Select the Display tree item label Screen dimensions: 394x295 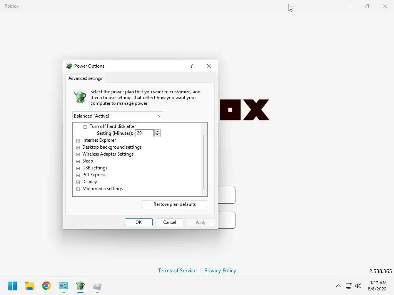[89, 182]
